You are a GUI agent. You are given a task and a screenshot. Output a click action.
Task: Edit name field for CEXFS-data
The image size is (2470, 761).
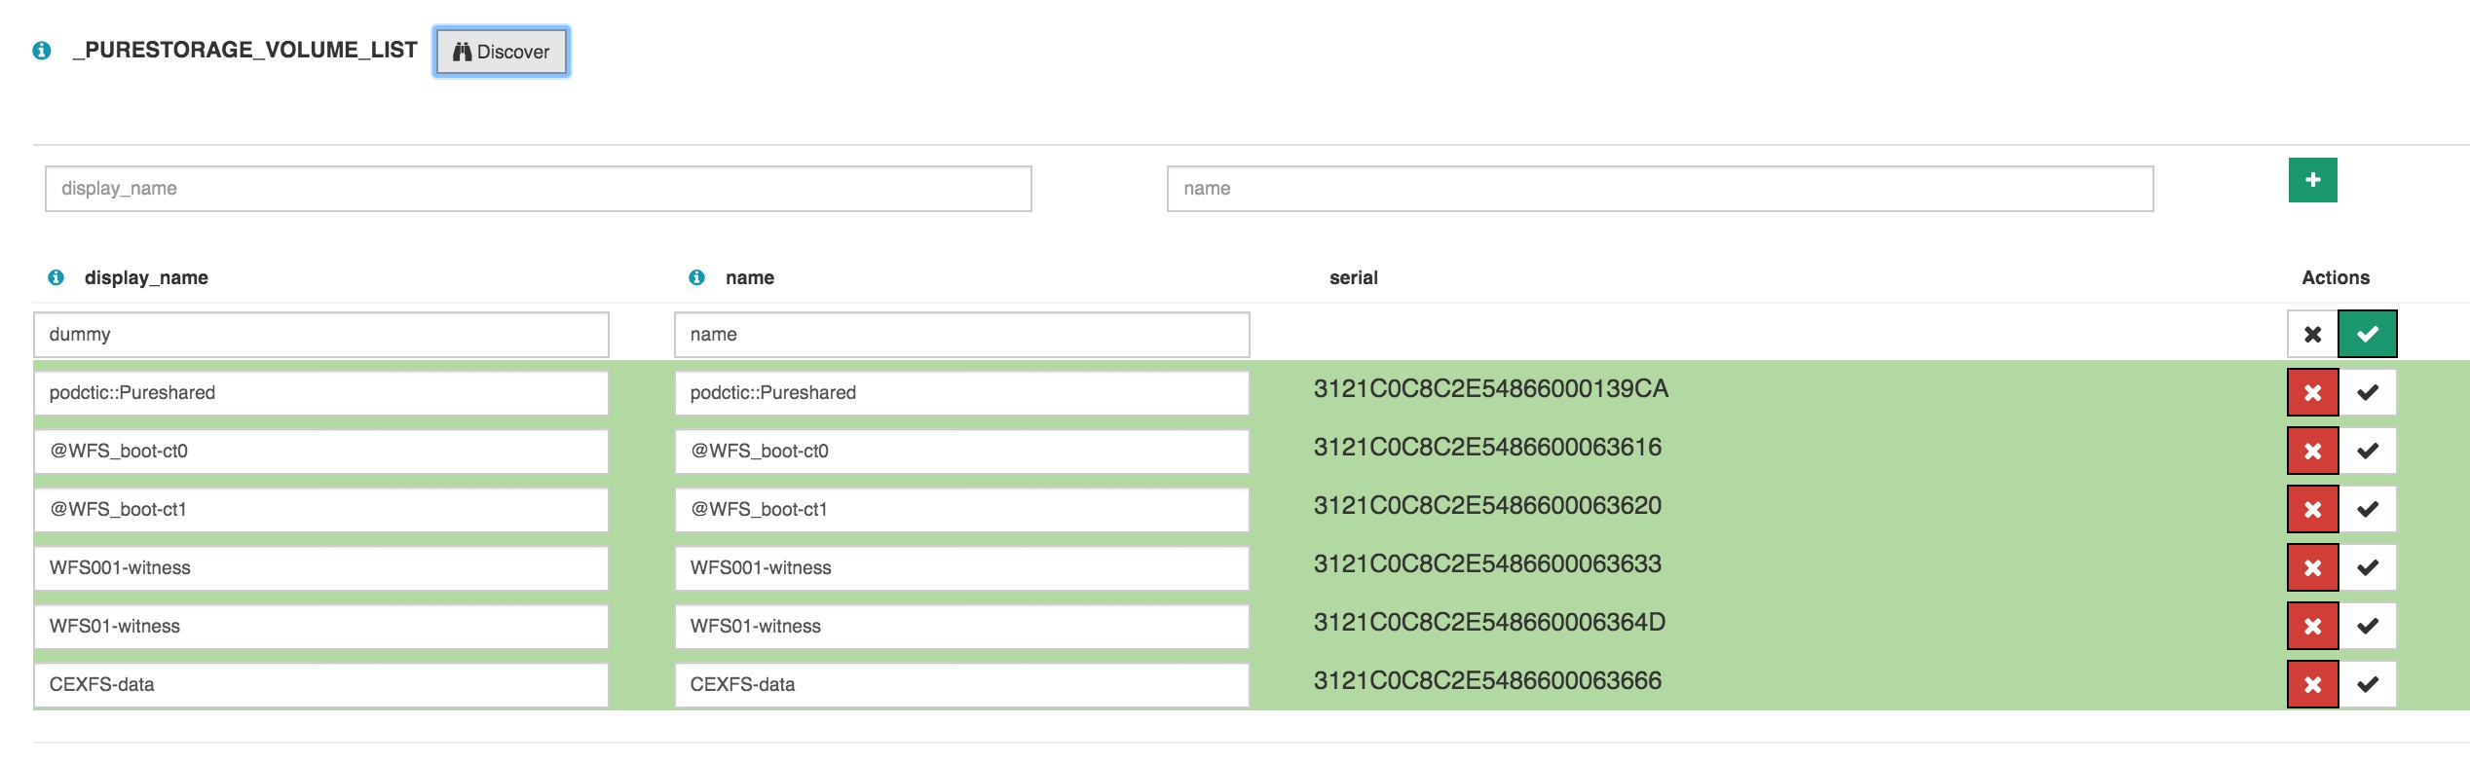(x=962, y=685)
